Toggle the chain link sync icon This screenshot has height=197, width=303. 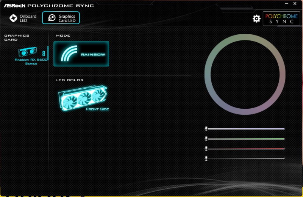tap(44, 54)
